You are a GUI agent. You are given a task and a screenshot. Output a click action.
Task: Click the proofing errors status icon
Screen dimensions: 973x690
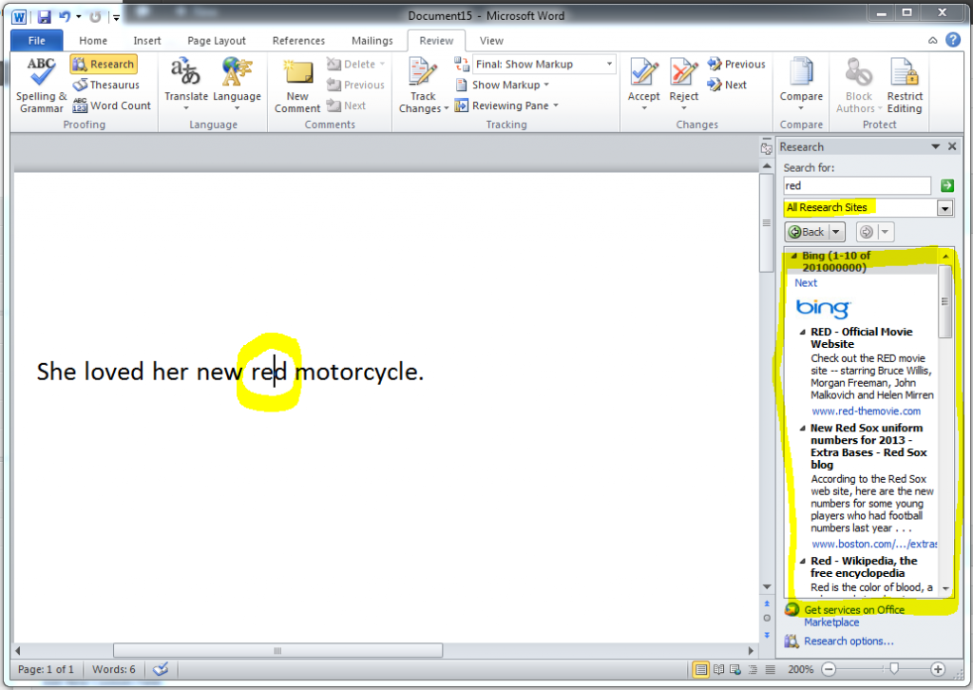[x=161, y=669]
